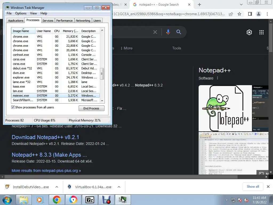
Task: Close the notepad++ Google Search tab
Action: pos(189,5)
